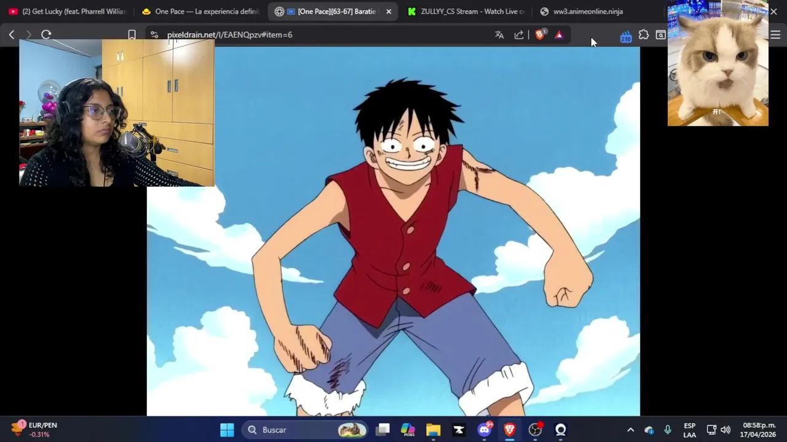
Task: Reload the pixeldrain page
Action: [46, 35]
